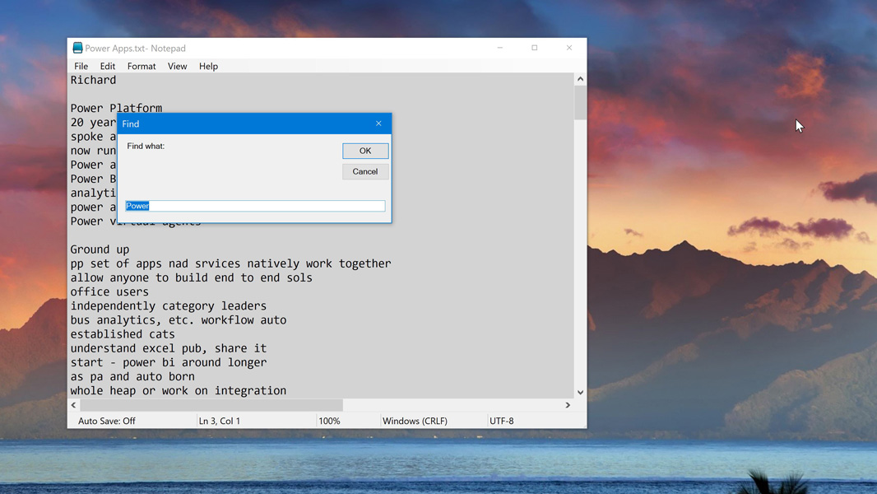877x494 pixels.
Task: Maximize the Notepad window
Action: [534, 48]
